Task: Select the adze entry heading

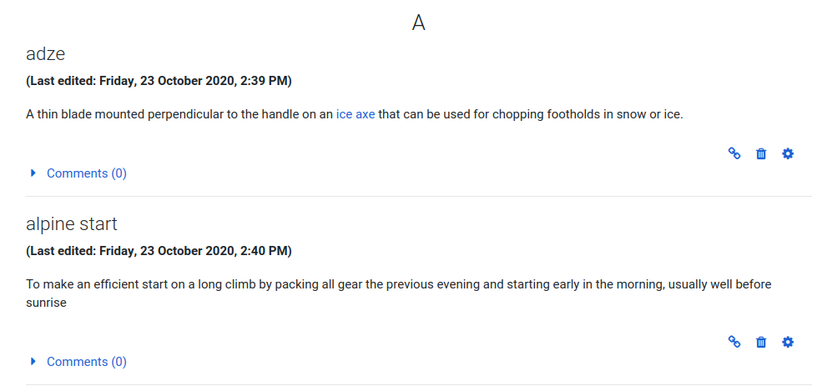Action: tap(46, 53)
